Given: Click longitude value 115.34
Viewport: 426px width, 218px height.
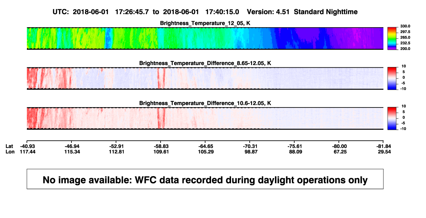Looking at the screenshot, I should (x=72, y=152).
